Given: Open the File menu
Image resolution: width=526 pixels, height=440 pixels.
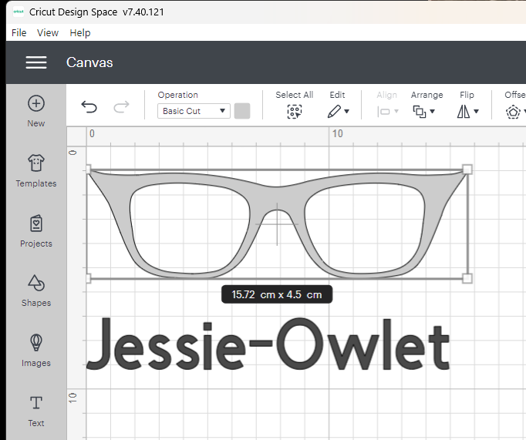Looking at the screenshot, I should point(19,32).
